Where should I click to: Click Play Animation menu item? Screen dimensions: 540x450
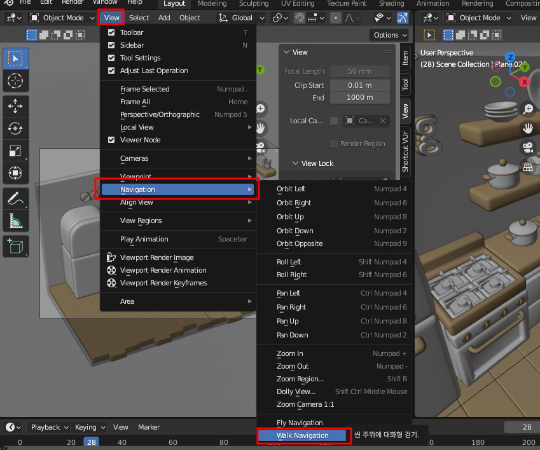[178, 239]
